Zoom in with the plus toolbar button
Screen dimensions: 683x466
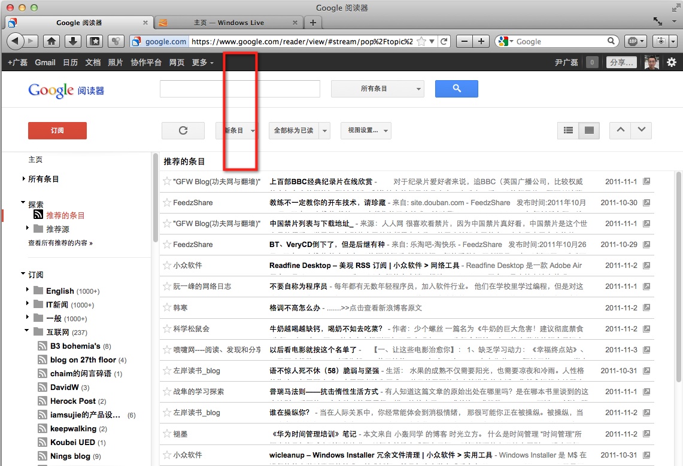tap(481, 41)
